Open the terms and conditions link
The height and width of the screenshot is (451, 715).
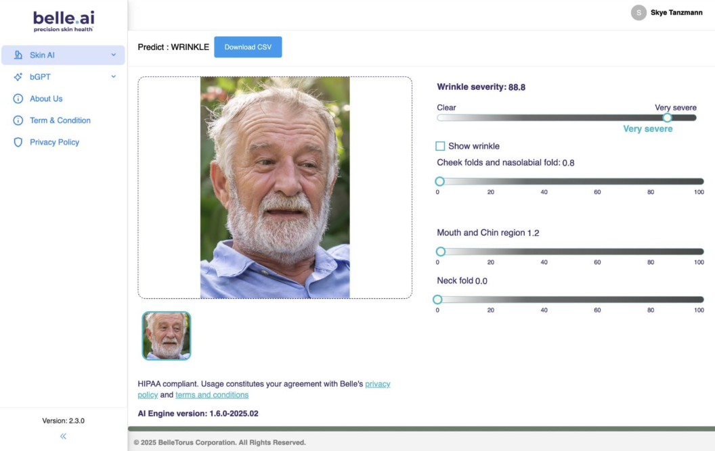tap(212, 395)
